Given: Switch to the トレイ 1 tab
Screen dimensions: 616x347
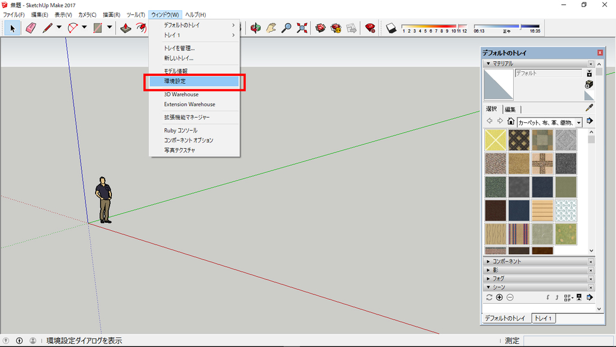Looking at the screenshot, I should coord(543,318).
